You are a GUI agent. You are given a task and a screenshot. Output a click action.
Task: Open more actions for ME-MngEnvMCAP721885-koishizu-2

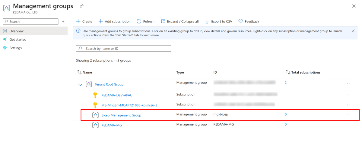click(348, 105)
